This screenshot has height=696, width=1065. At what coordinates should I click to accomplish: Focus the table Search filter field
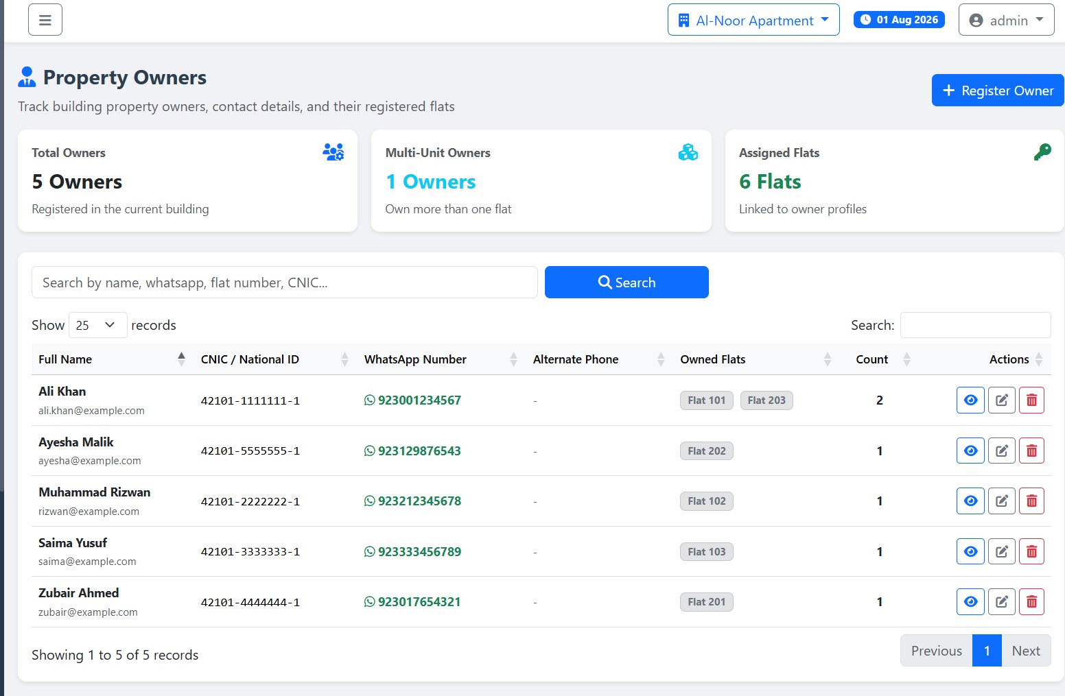[975, 325]
